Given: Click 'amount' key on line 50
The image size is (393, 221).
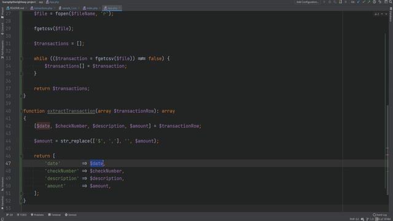Looking at the screenshot, I should (55, 186).
